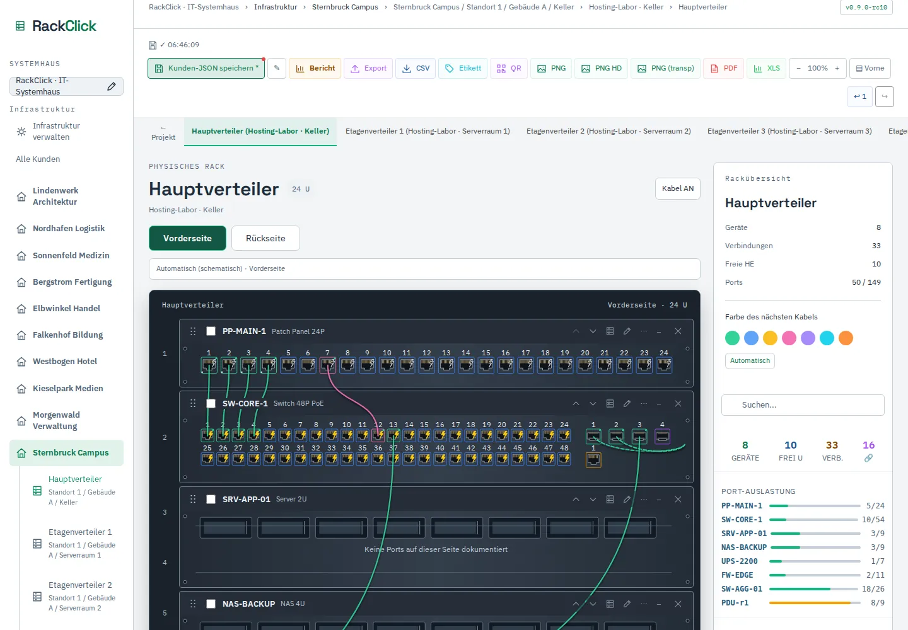Zoom out with the minus icon

(x=799, y=68)
